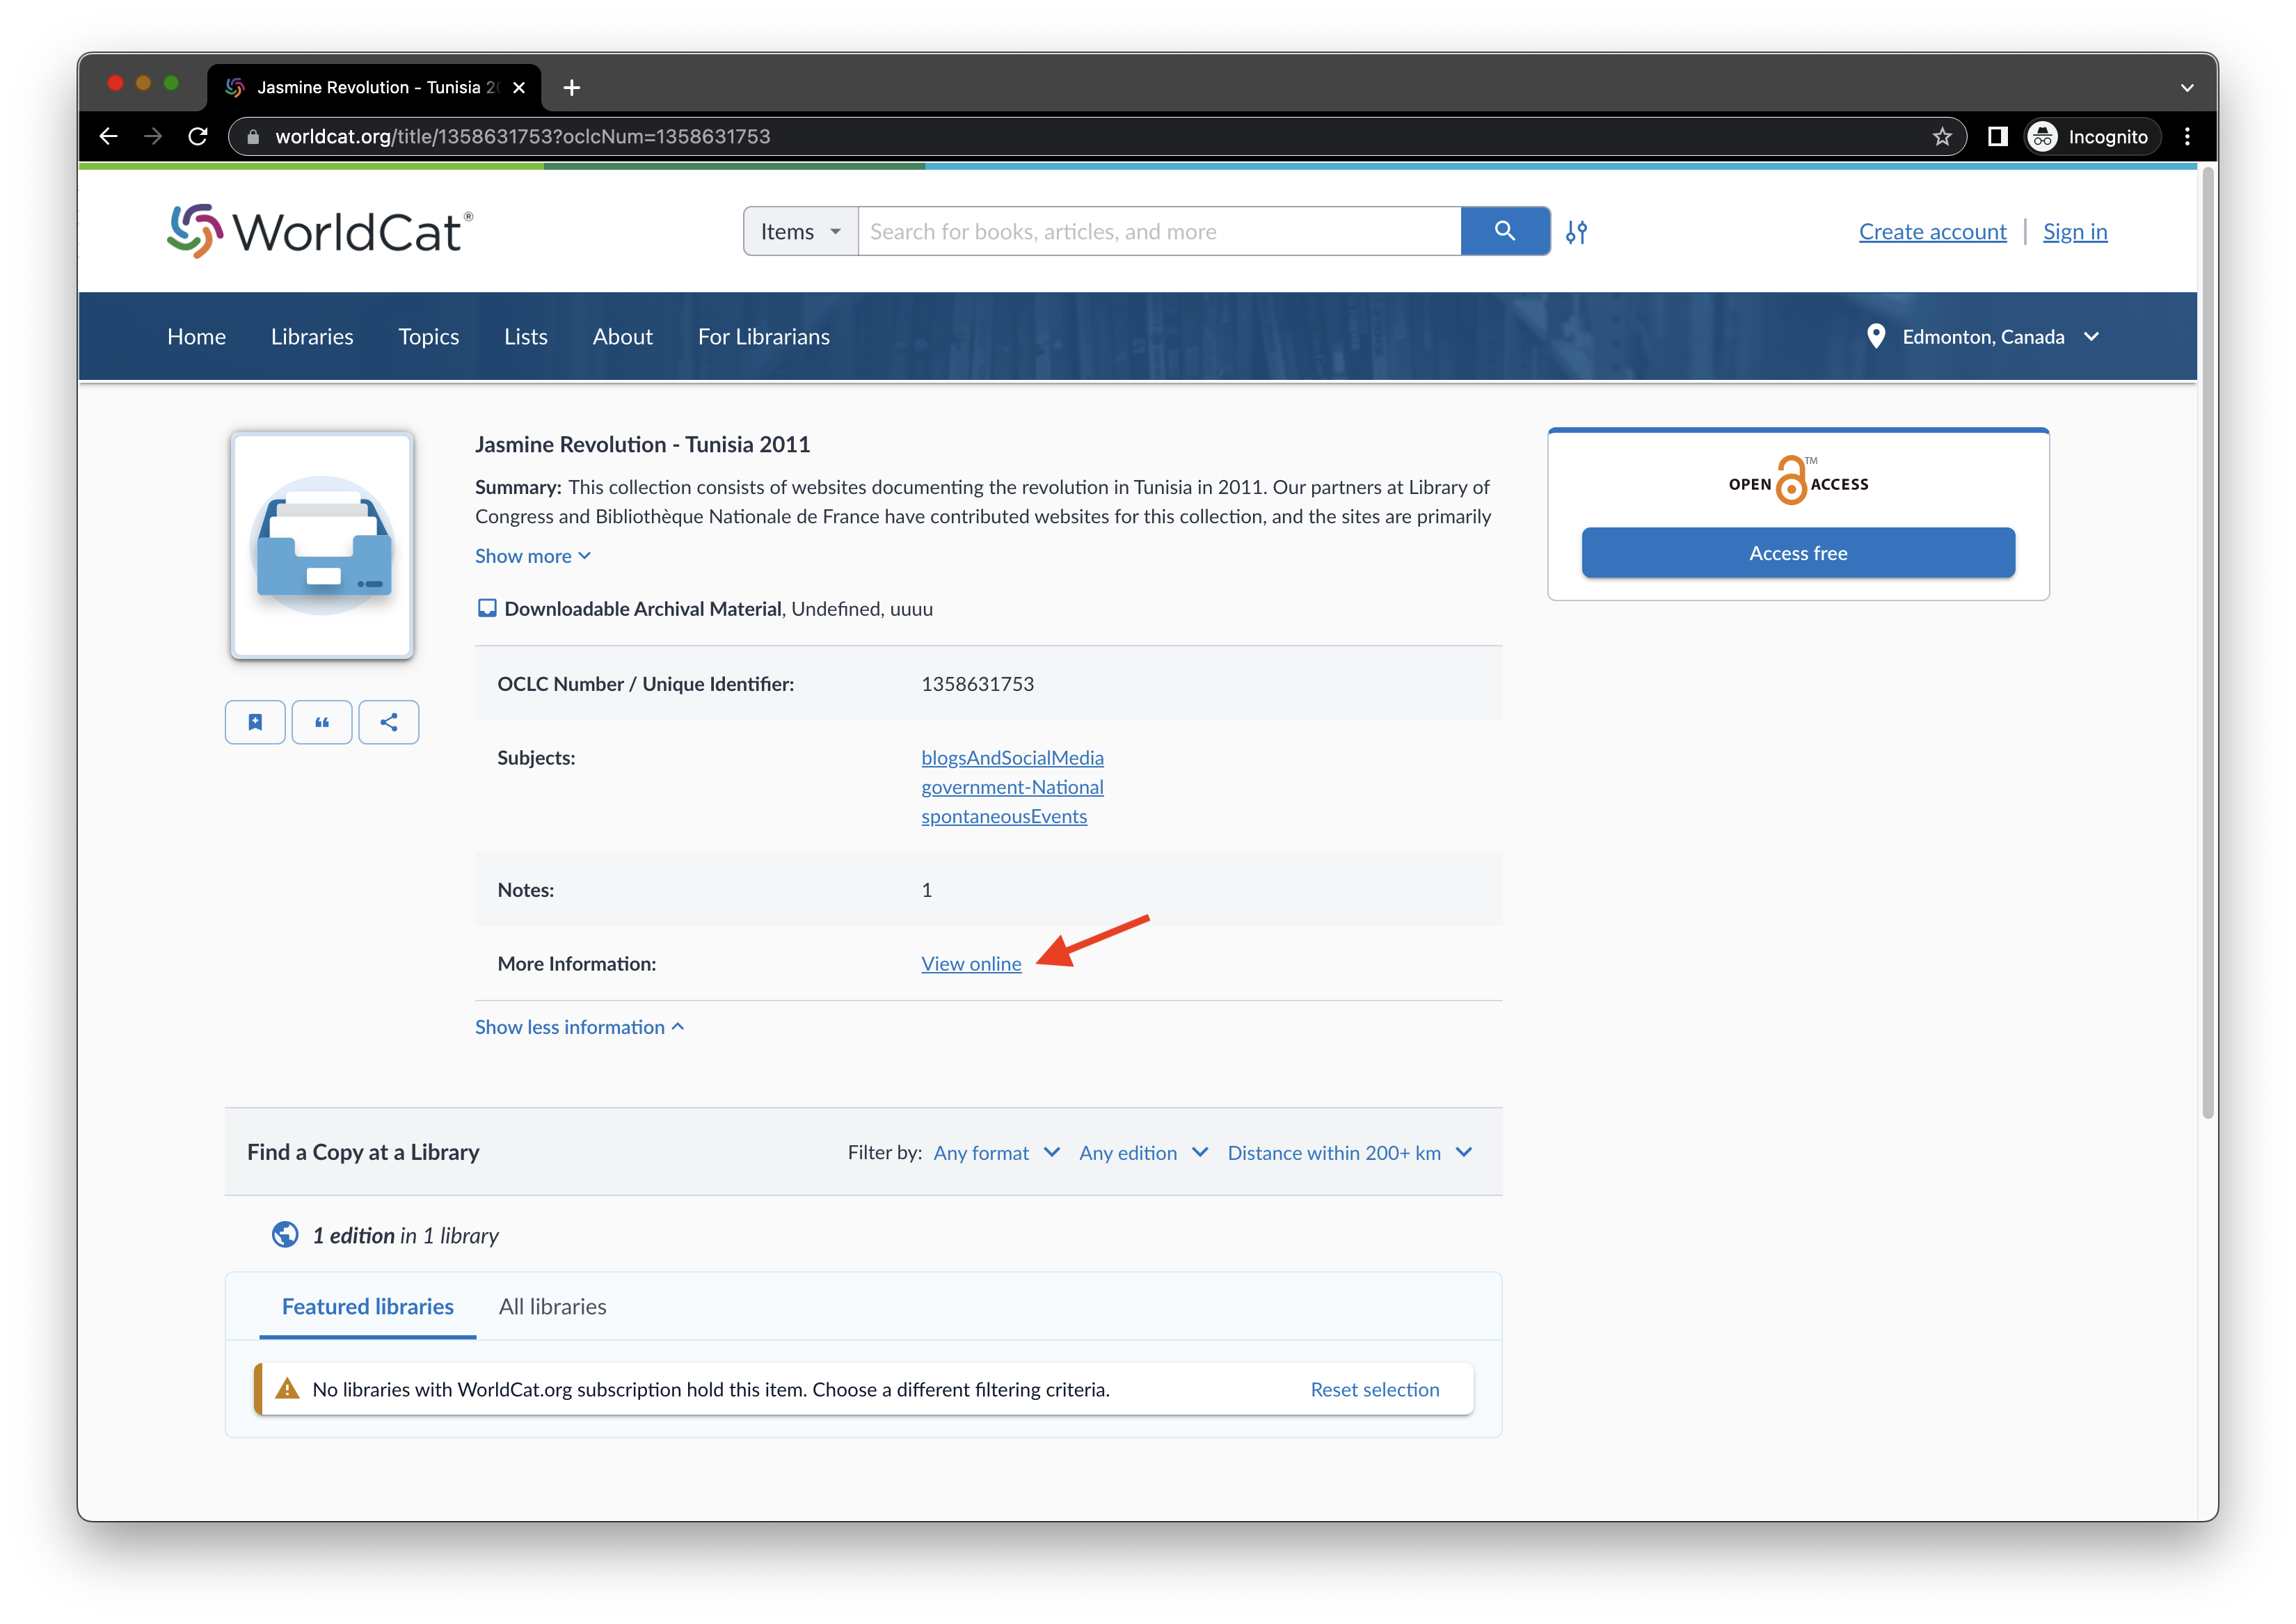2296x1624 pixels.
Task: Open the browser side panel icon
Action: [x=1997, y=137]
